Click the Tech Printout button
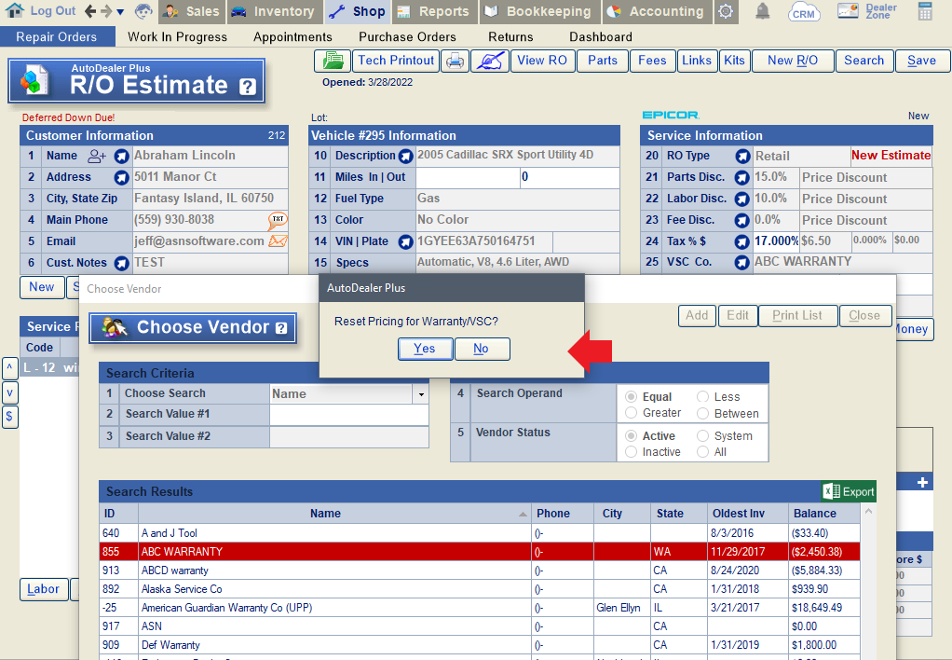This screenshot has height=660, width=952. pos(396,61)
